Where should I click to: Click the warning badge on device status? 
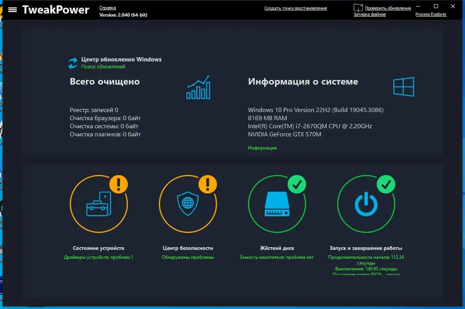(119, 184)
